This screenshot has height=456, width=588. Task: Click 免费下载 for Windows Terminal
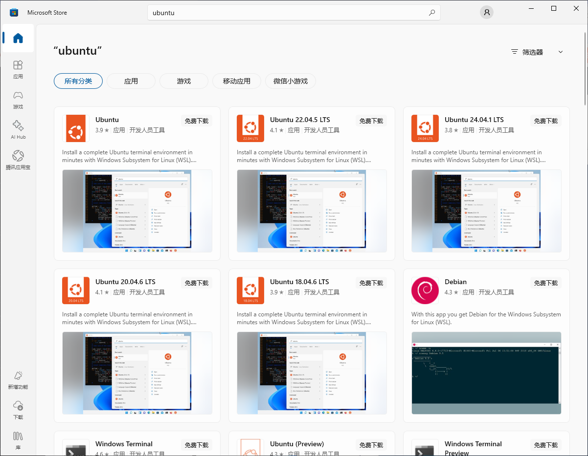click(x=197, y=445)
